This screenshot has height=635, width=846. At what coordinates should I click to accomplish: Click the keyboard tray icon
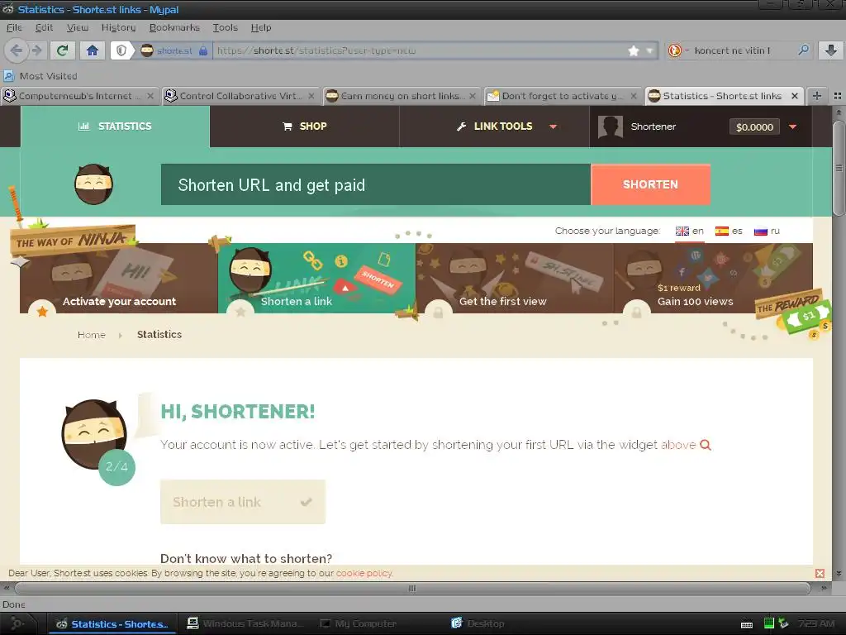(747, 624)
